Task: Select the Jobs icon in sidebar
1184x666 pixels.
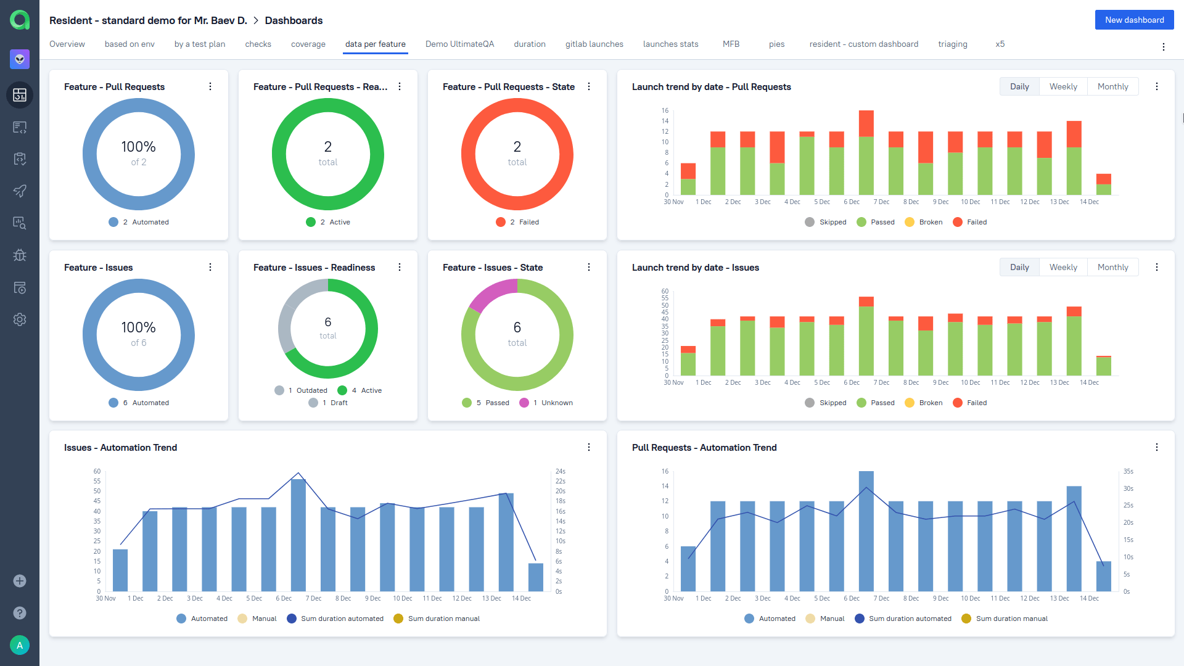Action: point(20,287)
